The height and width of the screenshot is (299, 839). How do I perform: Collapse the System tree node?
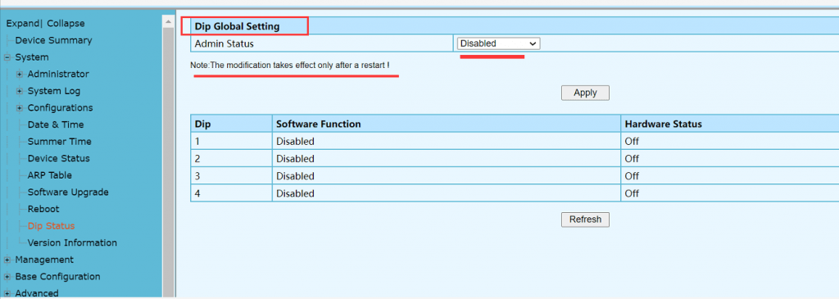click(x=7, y=58)
